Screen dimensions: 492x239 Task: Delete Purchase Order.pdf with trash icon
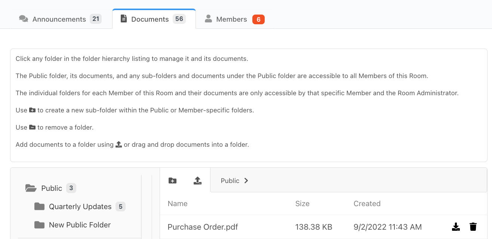473,227
